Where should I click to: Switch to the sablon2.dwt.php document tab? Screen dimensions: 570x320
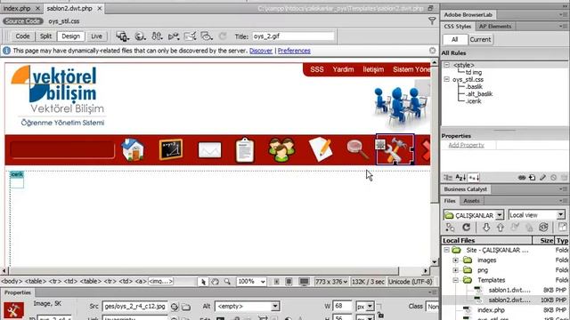click(x=69, y=8)
